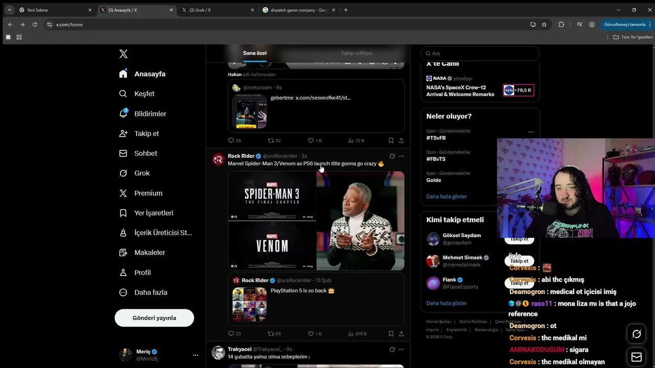Click Gönderi yayınla button
The image size is (655, 368).
[154, 318]
